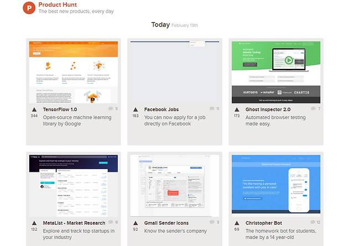Click the Christopher Bot blue thumbnail
This screenshot has height=246, width=348.
276,184
